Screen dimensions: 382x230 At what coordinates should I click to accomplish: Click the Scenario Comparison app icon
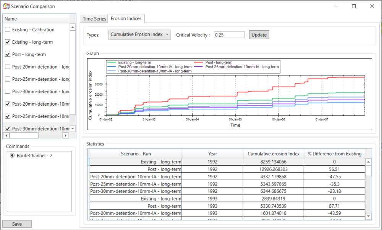pyautogui.click(x=6, y=6)
